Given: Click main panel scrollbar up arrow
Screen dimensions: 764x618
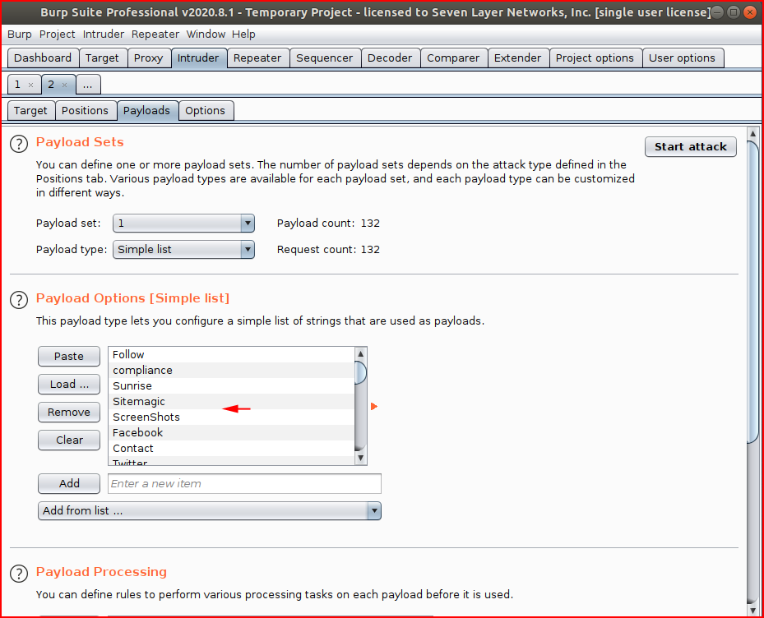Looking at the screenshot, I should (752, 133).
